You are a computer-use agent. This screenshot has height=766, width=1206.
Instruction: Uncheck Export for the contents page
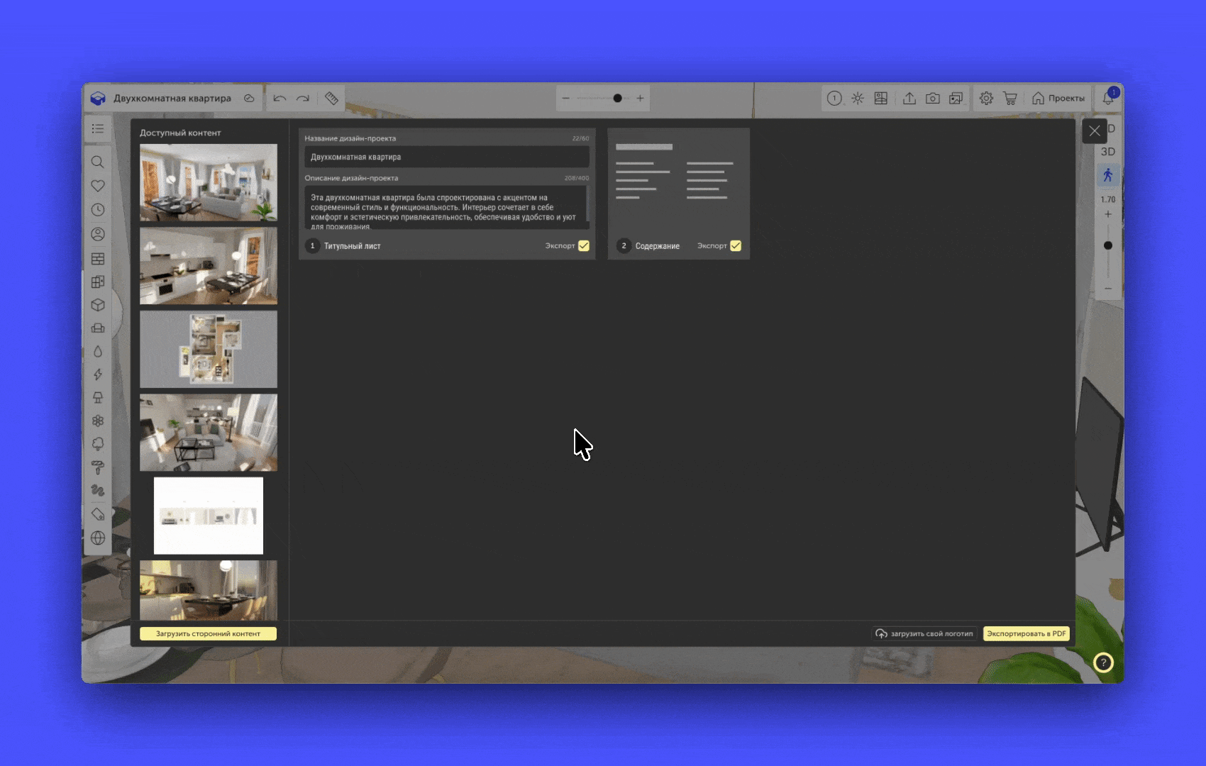[736, 246]
